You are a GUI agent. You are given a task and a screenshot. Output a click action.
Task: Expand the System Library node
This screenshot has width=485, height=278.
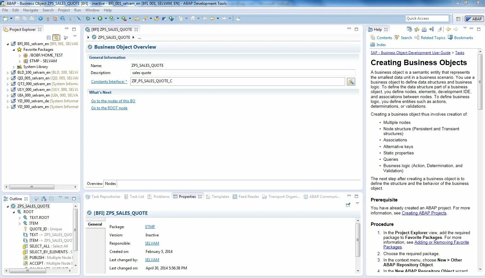(14, 67)
